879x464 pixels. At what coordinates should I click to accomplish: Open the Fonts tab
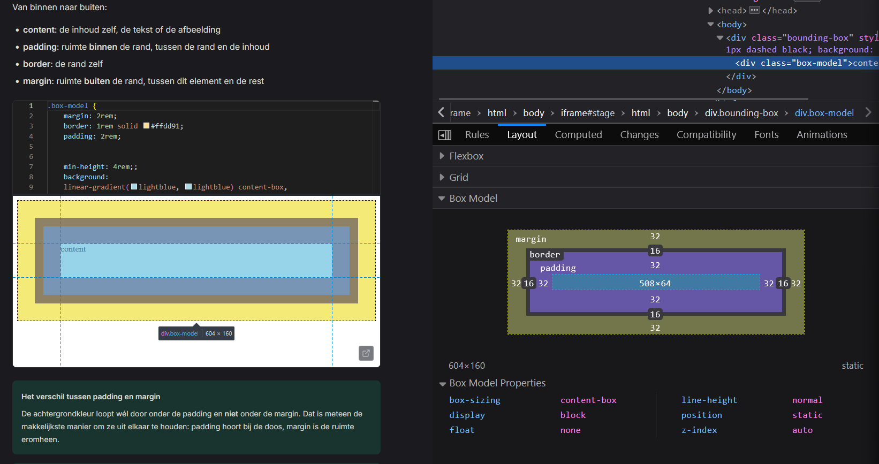(x=766, y=135)
